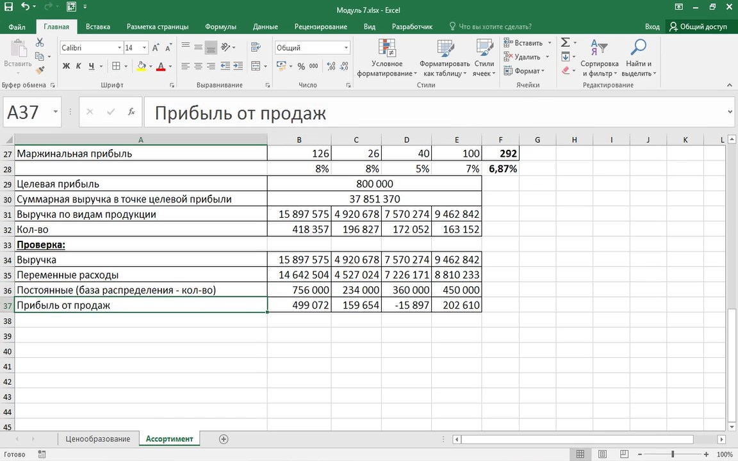The width and height of the screenshot is (738, 461).
Task: Click the Общий доступ share button
Action: (x=698, y=27)
